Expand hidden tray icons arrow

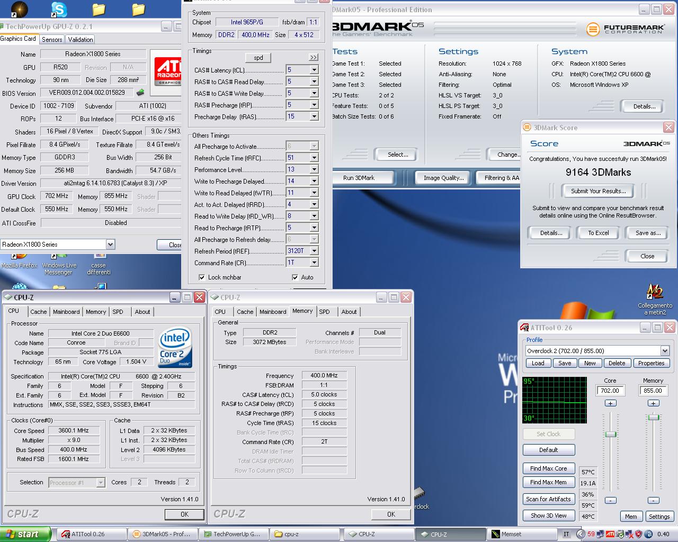(x=581, y=534)
